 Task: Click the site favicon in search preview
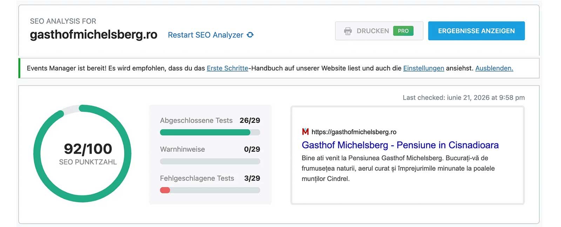click(x=305, y=132)
